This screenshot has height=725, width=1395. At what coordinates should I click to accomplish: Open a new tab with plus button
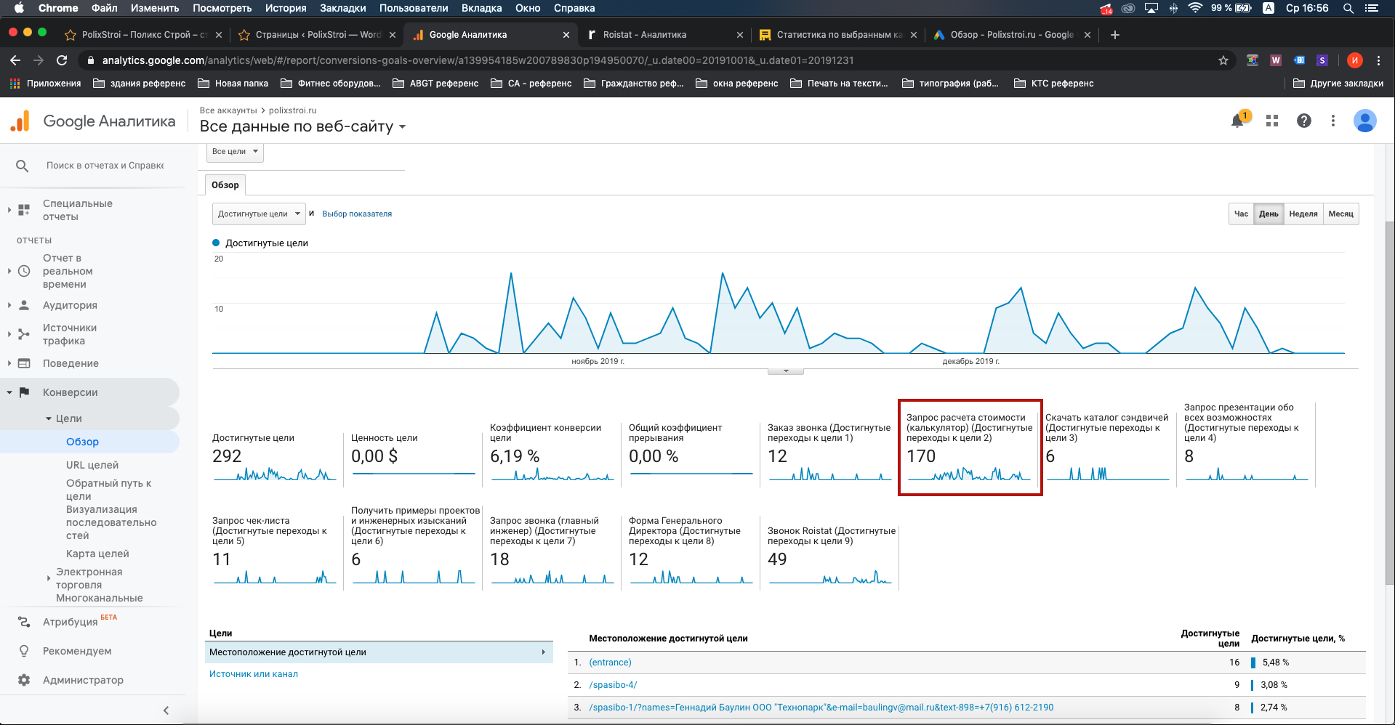coord(1115,35)
